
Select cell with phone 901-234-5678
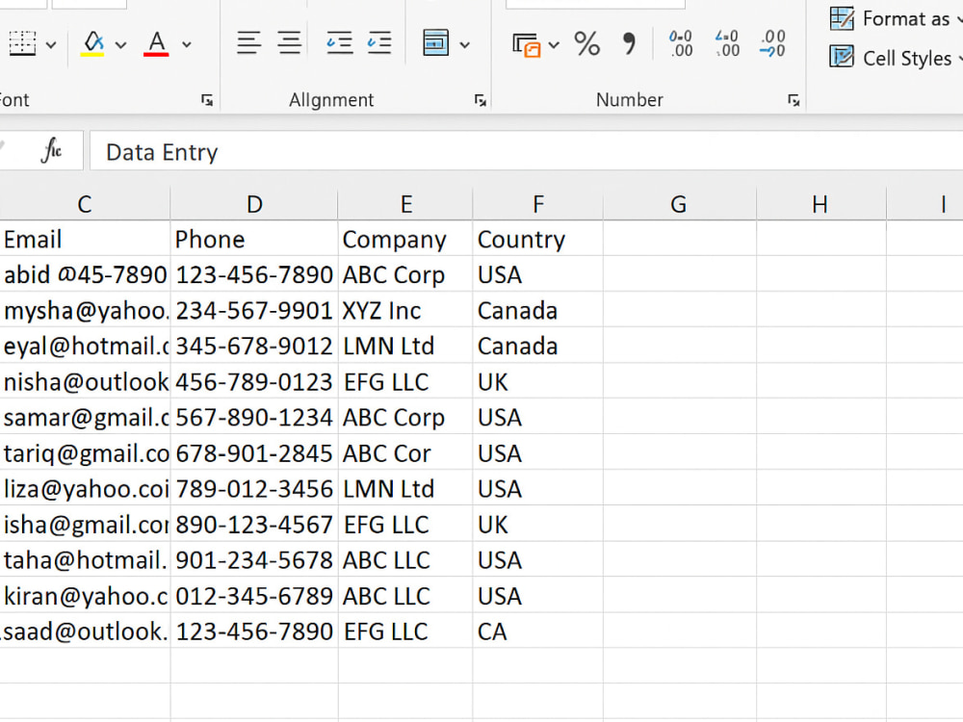[x=254, y=560]
